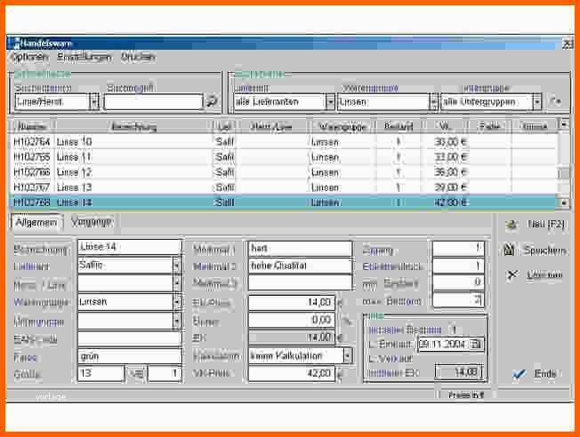Select the highlighted row 'H102768 Linse 14'
The height and width of the screenshot is (437, 580).
point(284,203)
